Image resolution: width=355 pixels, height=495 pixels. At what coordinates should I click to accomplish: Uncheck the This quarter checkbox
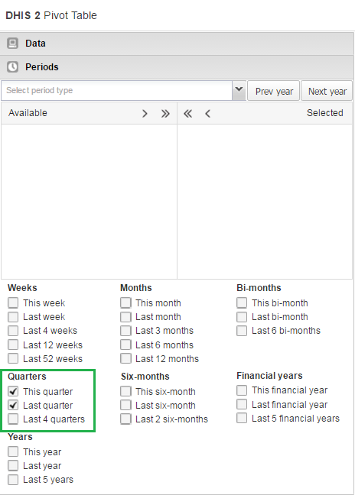click(x=13, y=391)
